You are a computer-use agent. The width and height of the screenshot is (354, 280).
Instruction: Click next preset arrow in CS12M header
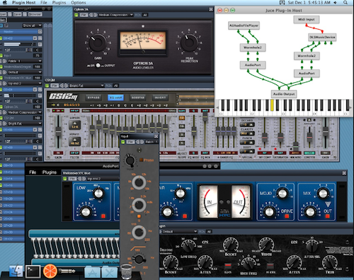66,85
